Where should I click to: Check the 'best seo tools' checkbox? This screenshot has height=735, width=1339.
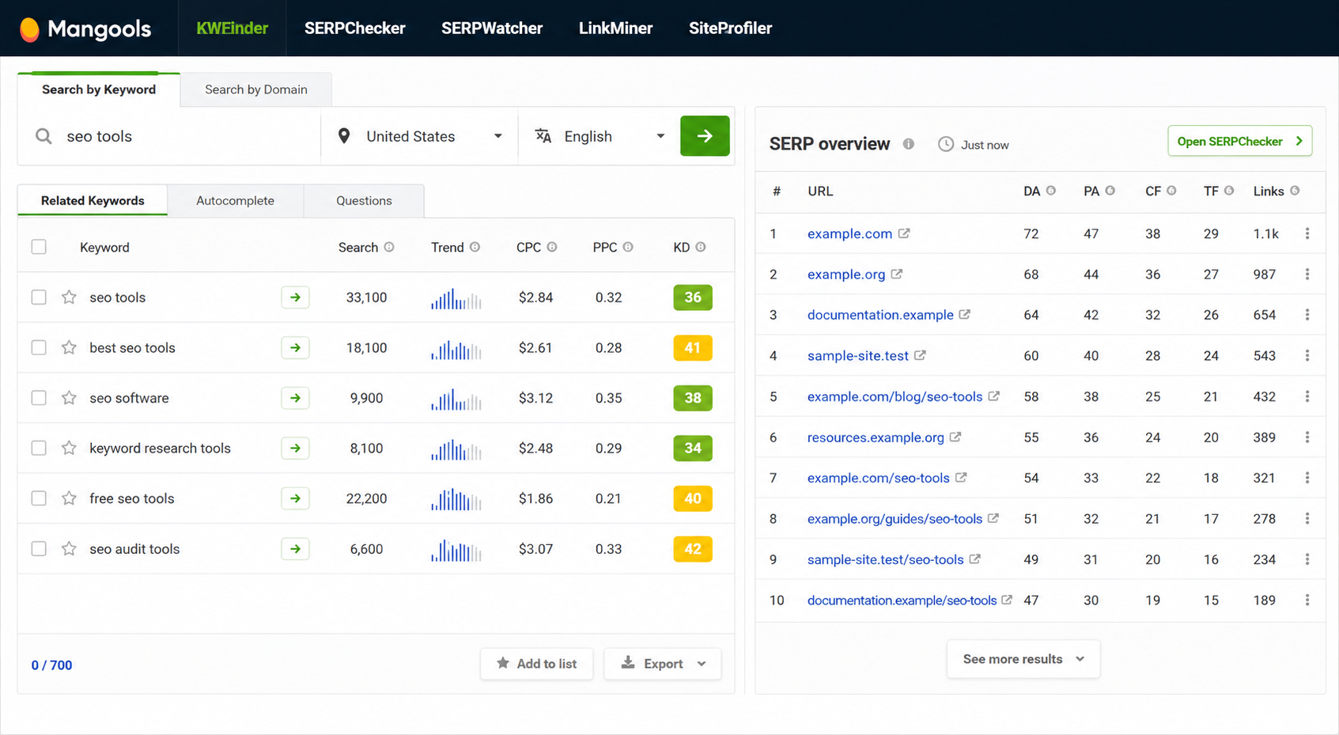39,347
